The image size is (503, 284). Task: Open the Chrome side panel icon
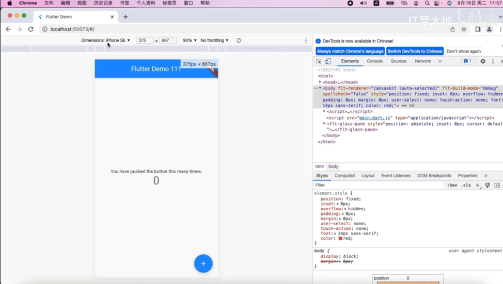click(x=478, y=29)
